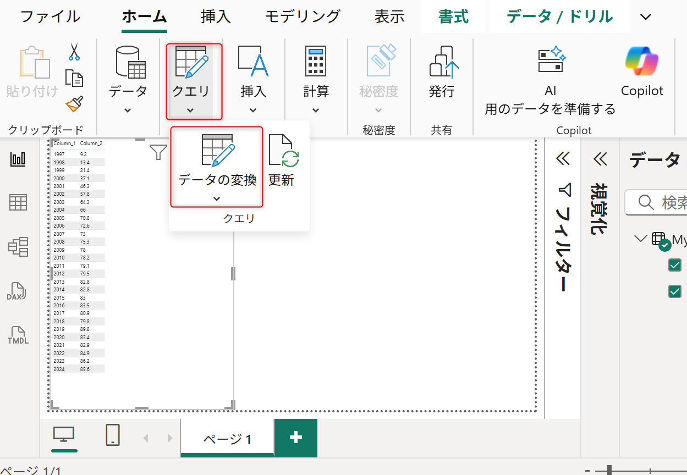Uncheck the second field checkbox in データ pane
Image resolution: width=687 pixels, height=475 pixels.
674,291
